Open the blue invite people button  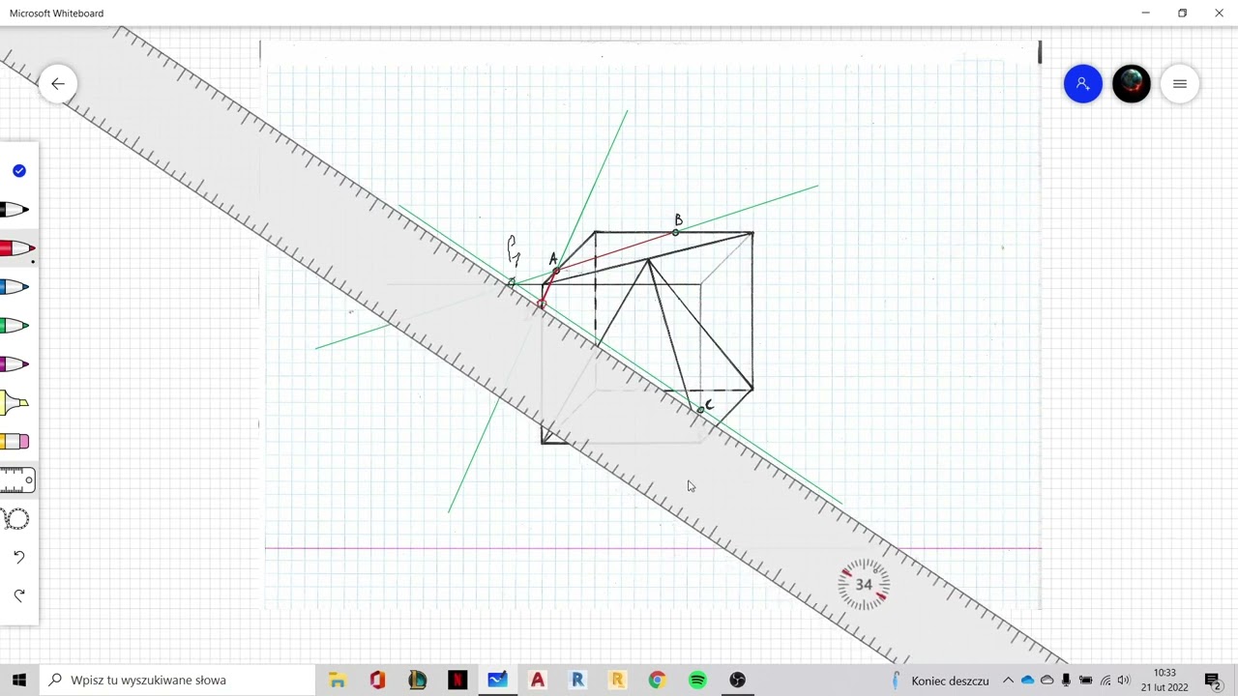1083,84
